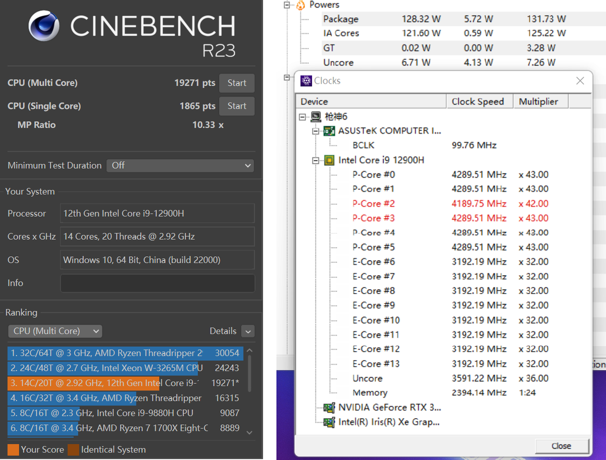Expand the ranking Details arrow dropdown
This screenshot has width=606, height=460.
pos(248,331)
